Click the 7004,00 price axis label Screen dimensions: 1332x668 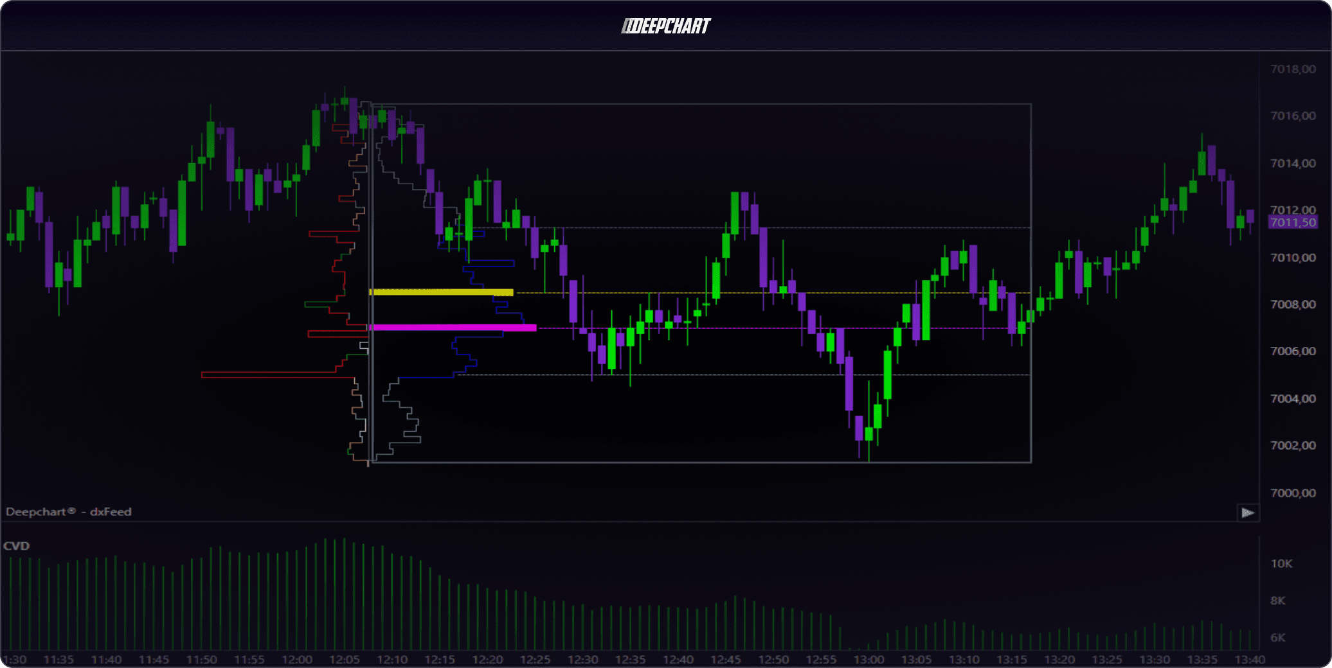(1293, 399)
